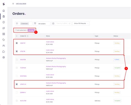This screenshot has width=131, height=105.
Task: Click the Accepted badge in TCSPG4 row
Action: point(117,68)
